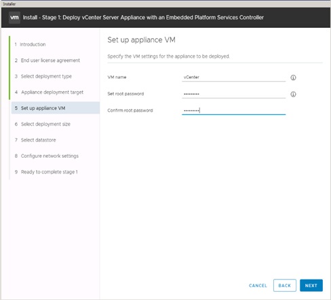Click the Install - Stage 1 header title
Screen dimensions: 331x300
point(143,18)
